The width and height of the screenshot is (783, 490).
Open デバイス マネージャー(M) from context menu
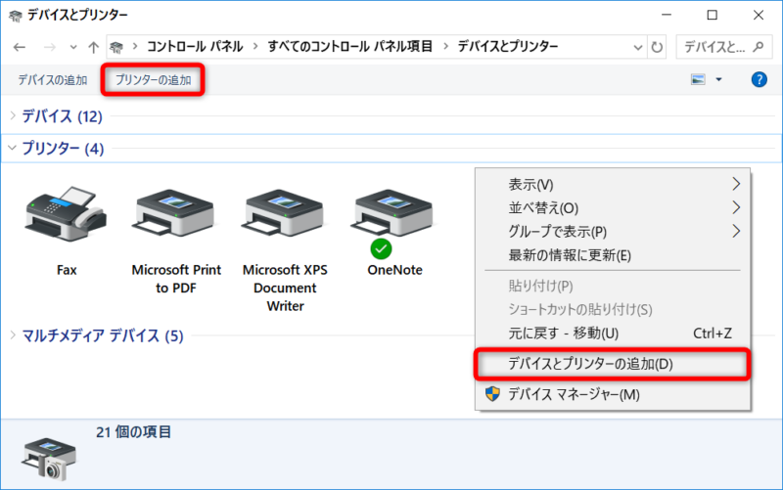click(574, 394)
